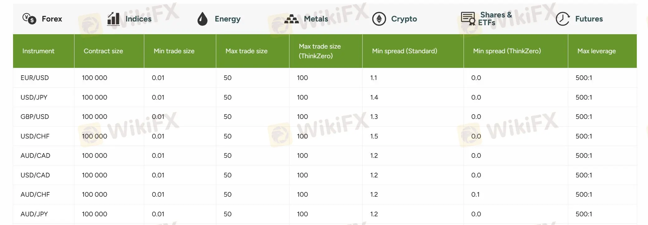The height and width of the screenshot is (225, 648).
Task: Switch to the Energy tab label
Action: [x=228, y=19]
